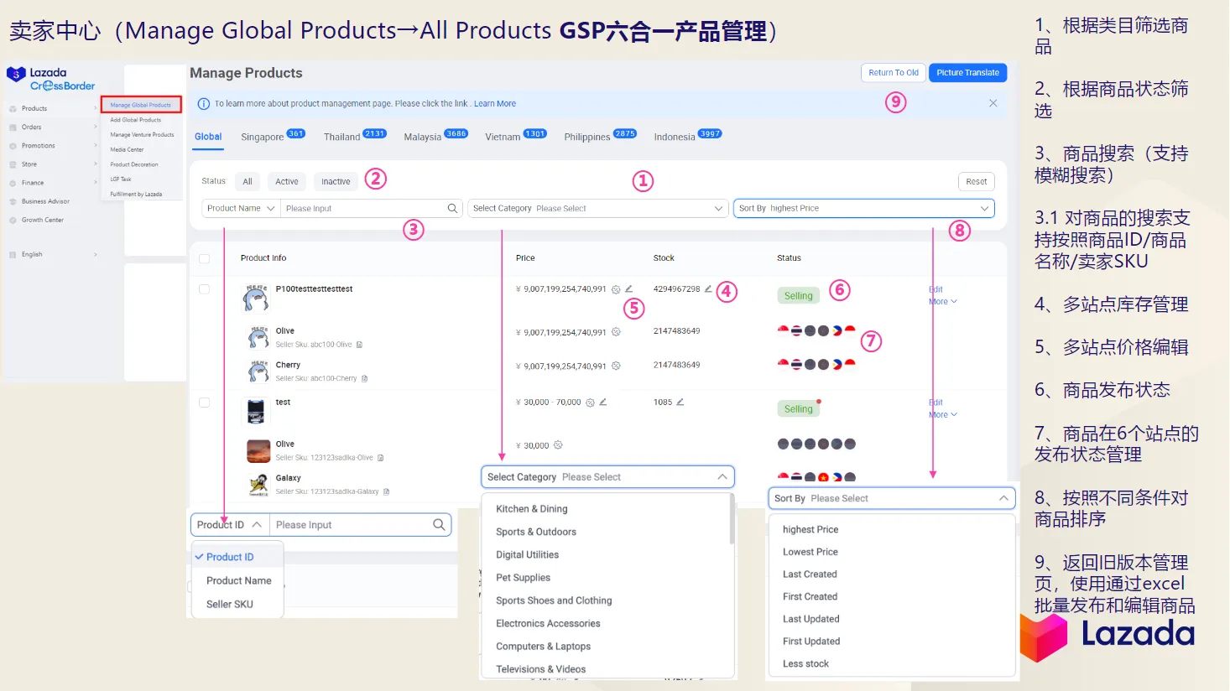Image resolution: width=1230 pixels, height=691 pixels.
Task: Check the select-all checkbox in the table header
Action: (x=204, y=258)
